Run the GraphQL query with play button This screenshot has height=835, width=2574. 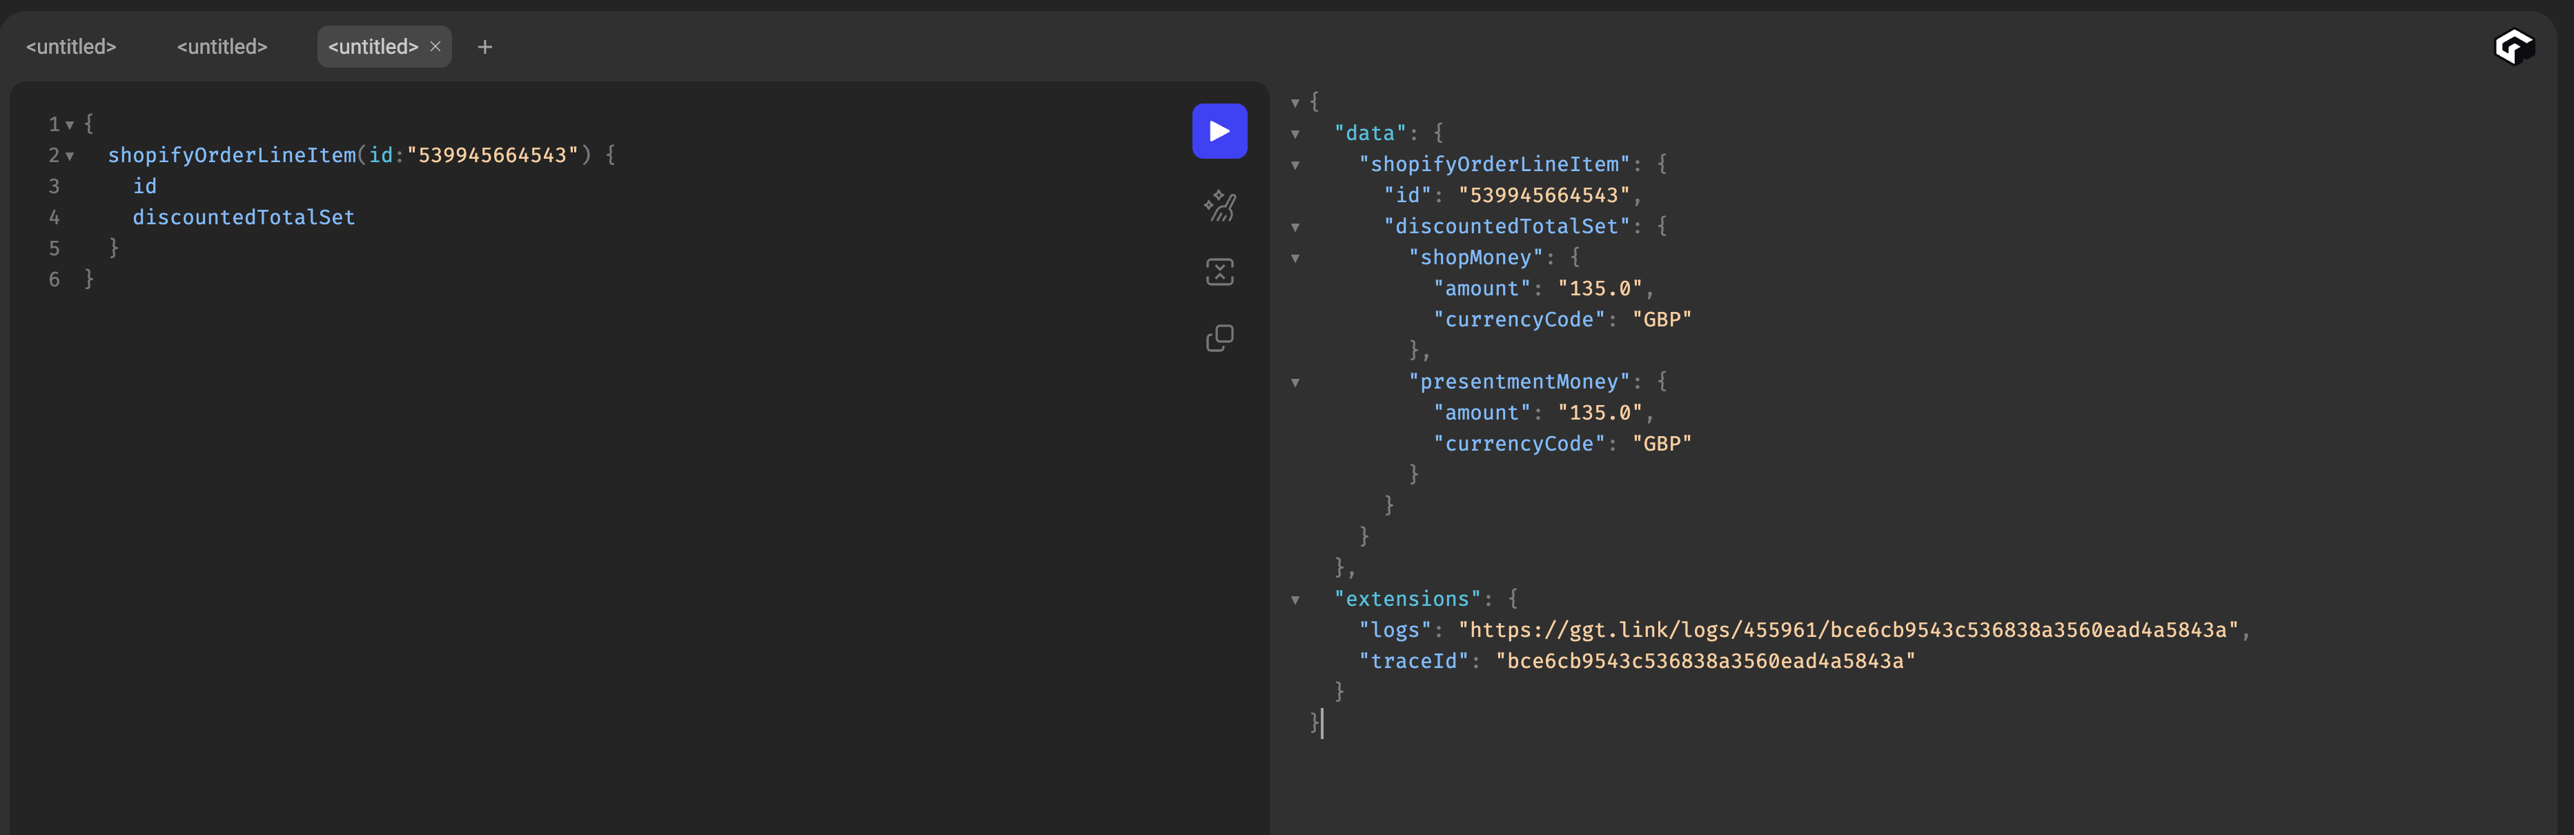pos(1219,131)
